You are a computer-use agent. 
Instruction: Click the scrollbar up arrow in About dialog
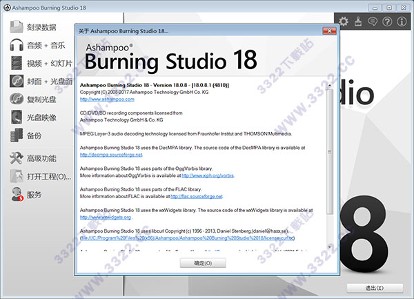click(330, 86)
